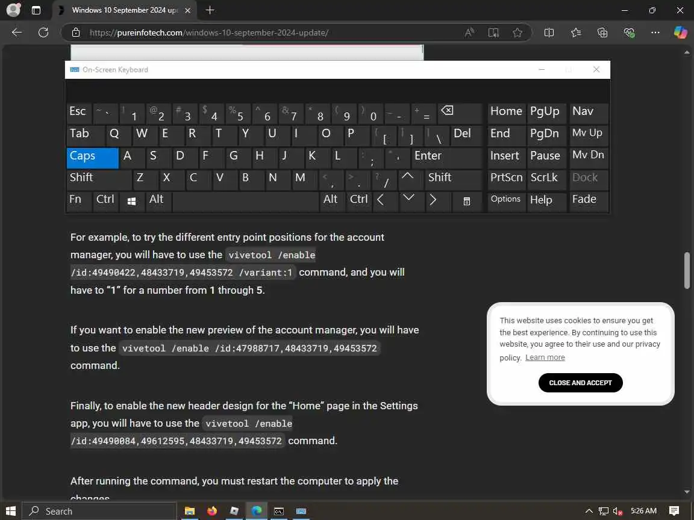Open the tab actions menu
The image size is (694, 520).
pyautogui.click(x=36, y=10)
